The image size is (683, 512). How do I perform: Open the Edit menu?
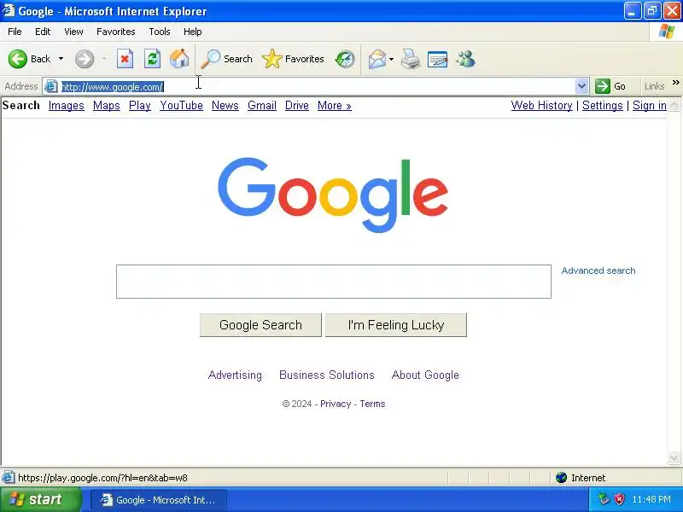tap(43, 32)
